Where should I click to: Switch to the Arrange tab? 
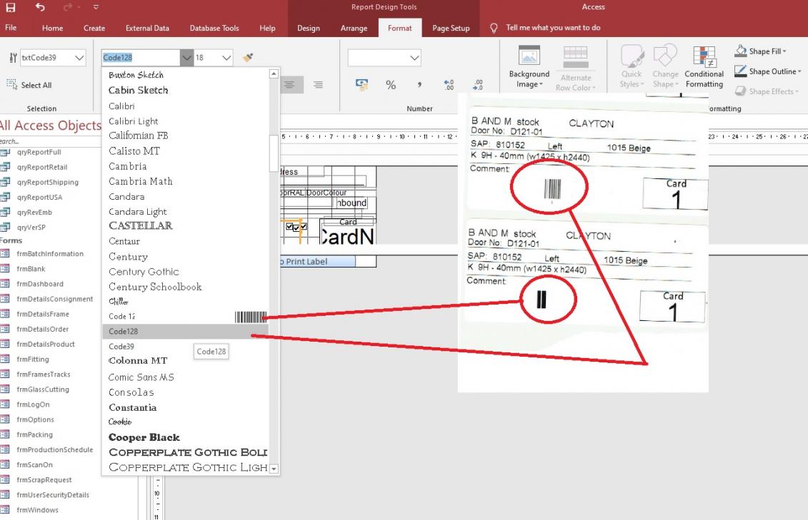point(354,28)
